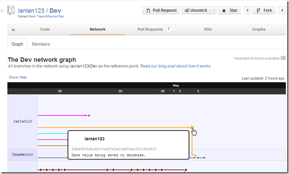Open the Pull Requests tab
The width and height of the screenshot is (289, 174).
point(154,29)
